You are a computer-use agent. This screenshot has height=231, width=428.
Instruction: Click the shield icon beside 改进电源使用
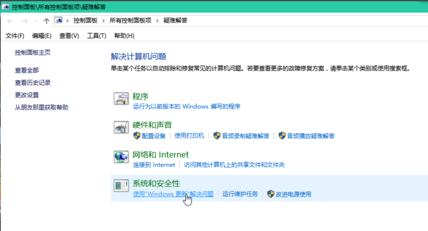point(271,194)
